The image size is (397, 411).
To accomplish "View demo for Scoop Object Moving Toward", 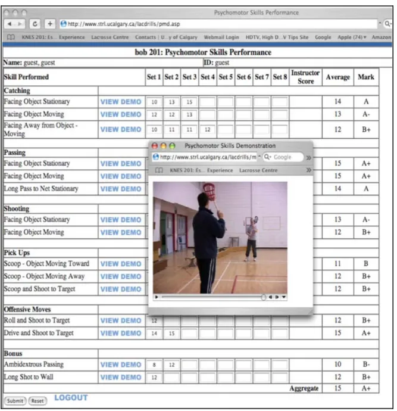I will pos(121,264).
